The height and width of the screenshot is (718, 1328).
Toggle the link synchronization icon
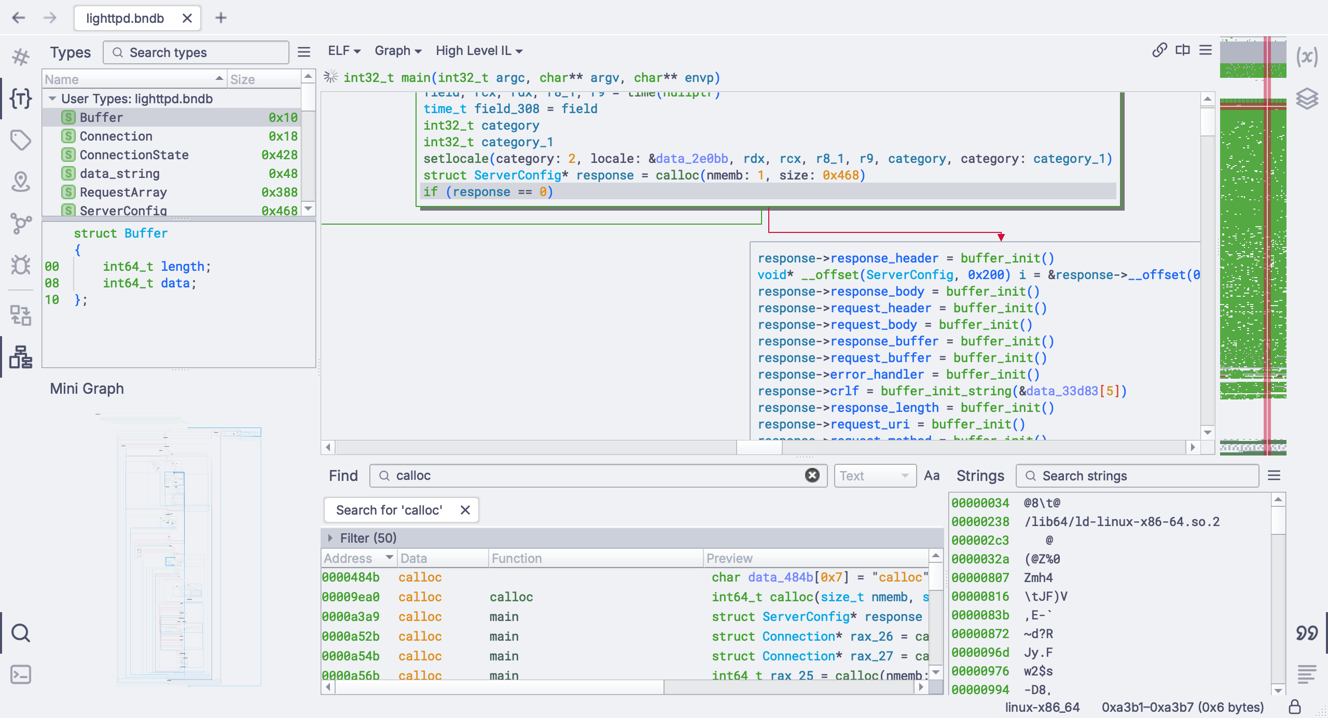[x=1159, y=50]
